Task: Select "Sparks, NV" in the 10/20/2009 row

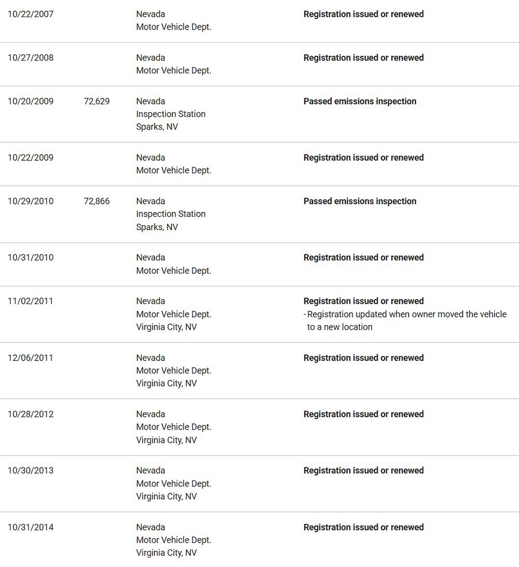Action: coord(157,127)
